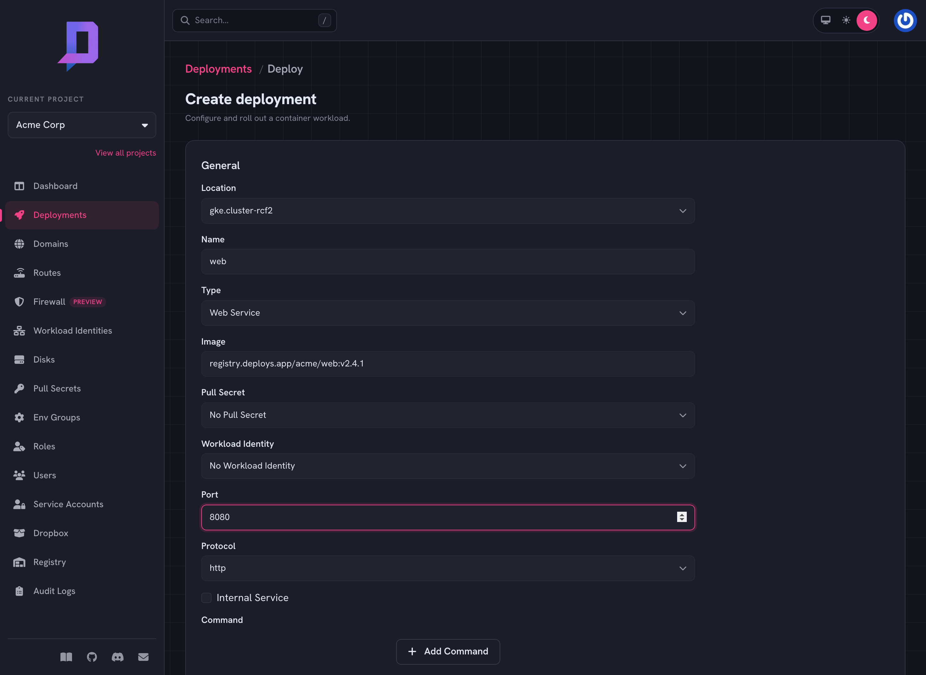This screenshot has width=926, height=675.
Task: Switch to system theme mode
Action: pyautogui.click(x=825, y=20)
